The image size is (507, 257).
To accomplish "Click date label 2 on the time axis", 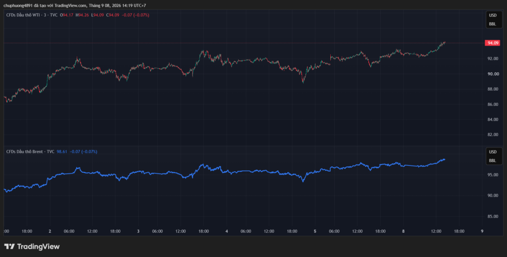I will click(x=50, y=231).
